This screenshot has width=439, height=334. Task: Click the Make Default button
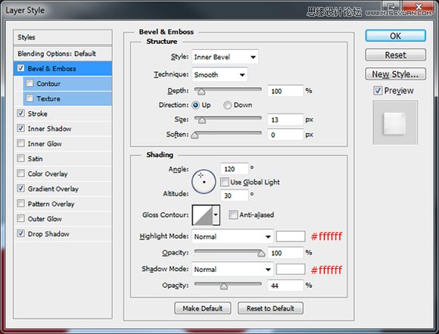(203, 308)
